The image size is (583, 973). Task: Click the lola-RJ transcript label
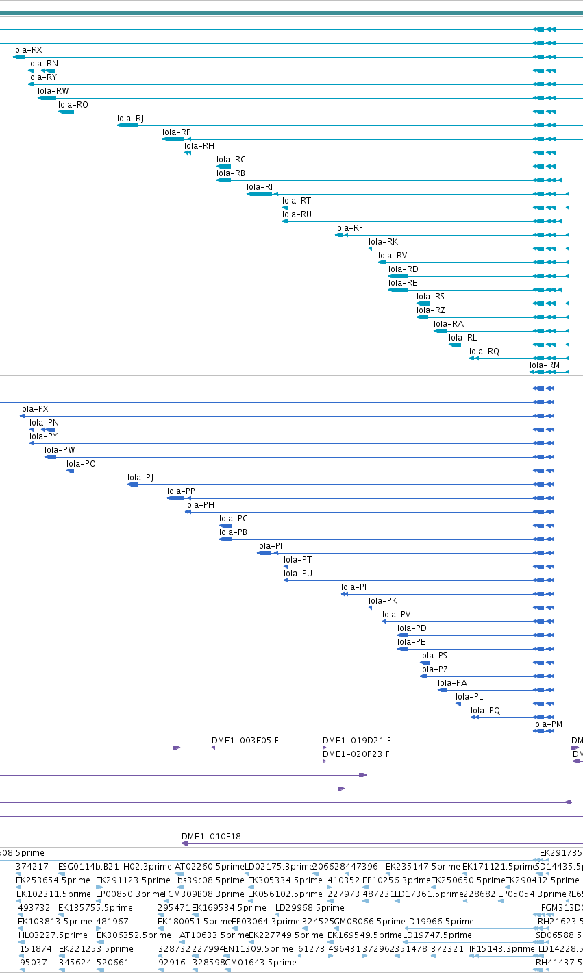point(131,119)
